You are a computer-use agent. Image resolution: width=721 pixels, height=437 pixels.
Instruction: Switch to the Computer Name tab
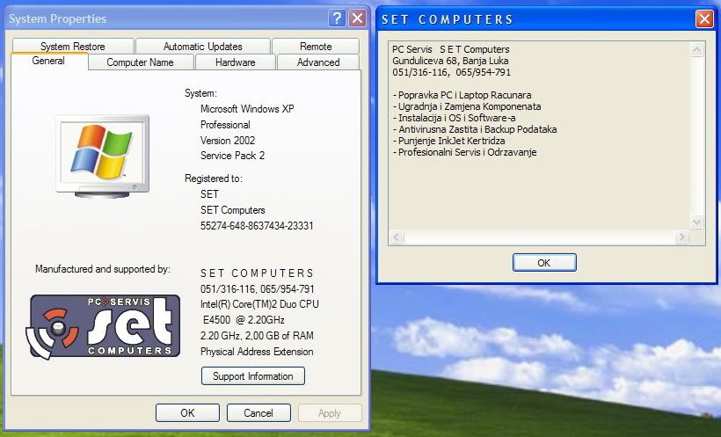tap(141, 62)
